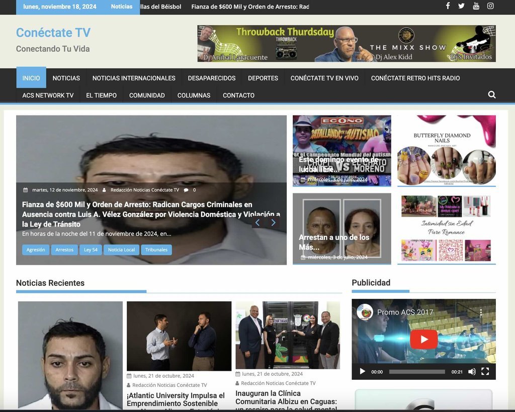The image size is (515, 412).
Task: Open the CONTACTO menu item
Action: 239,95
